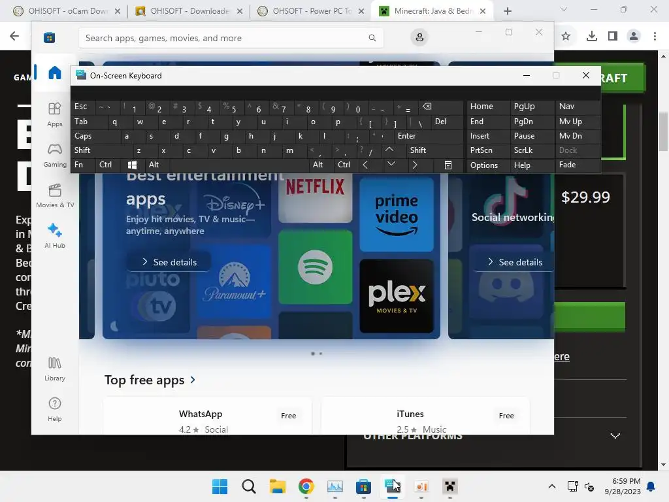Open Movies & TV in Store sidebar
The height and width of the screenshot is (502, 669).
coord(55,195)
